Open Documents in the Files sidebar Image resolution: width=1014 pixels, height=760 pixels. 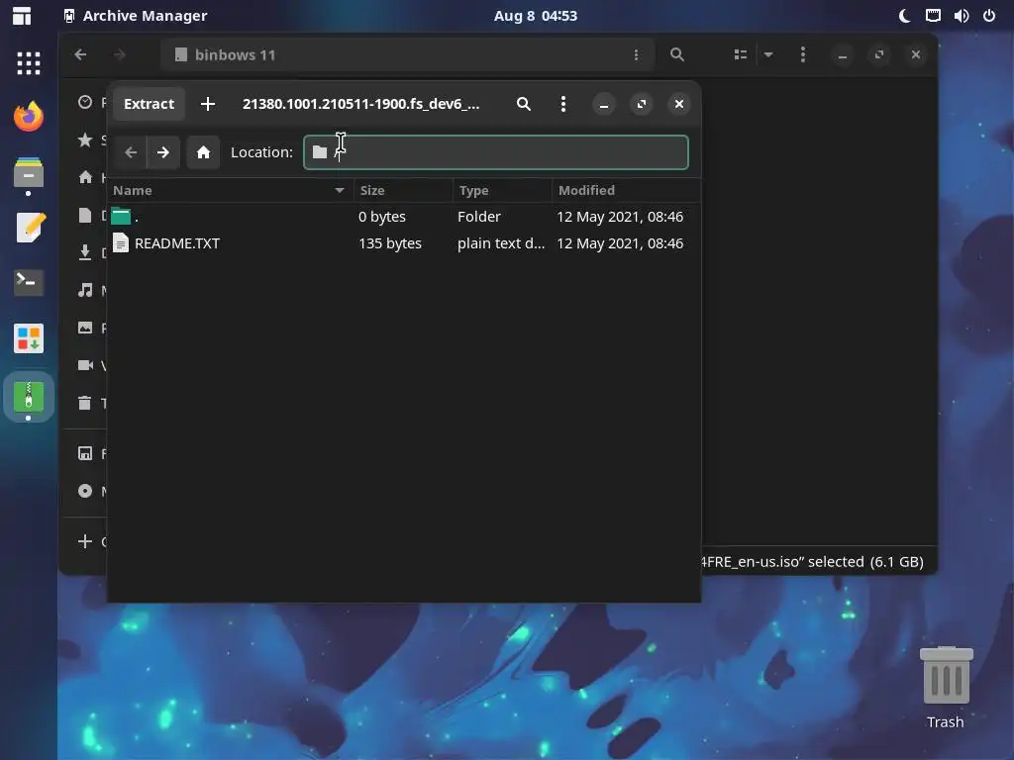(85, 215)
